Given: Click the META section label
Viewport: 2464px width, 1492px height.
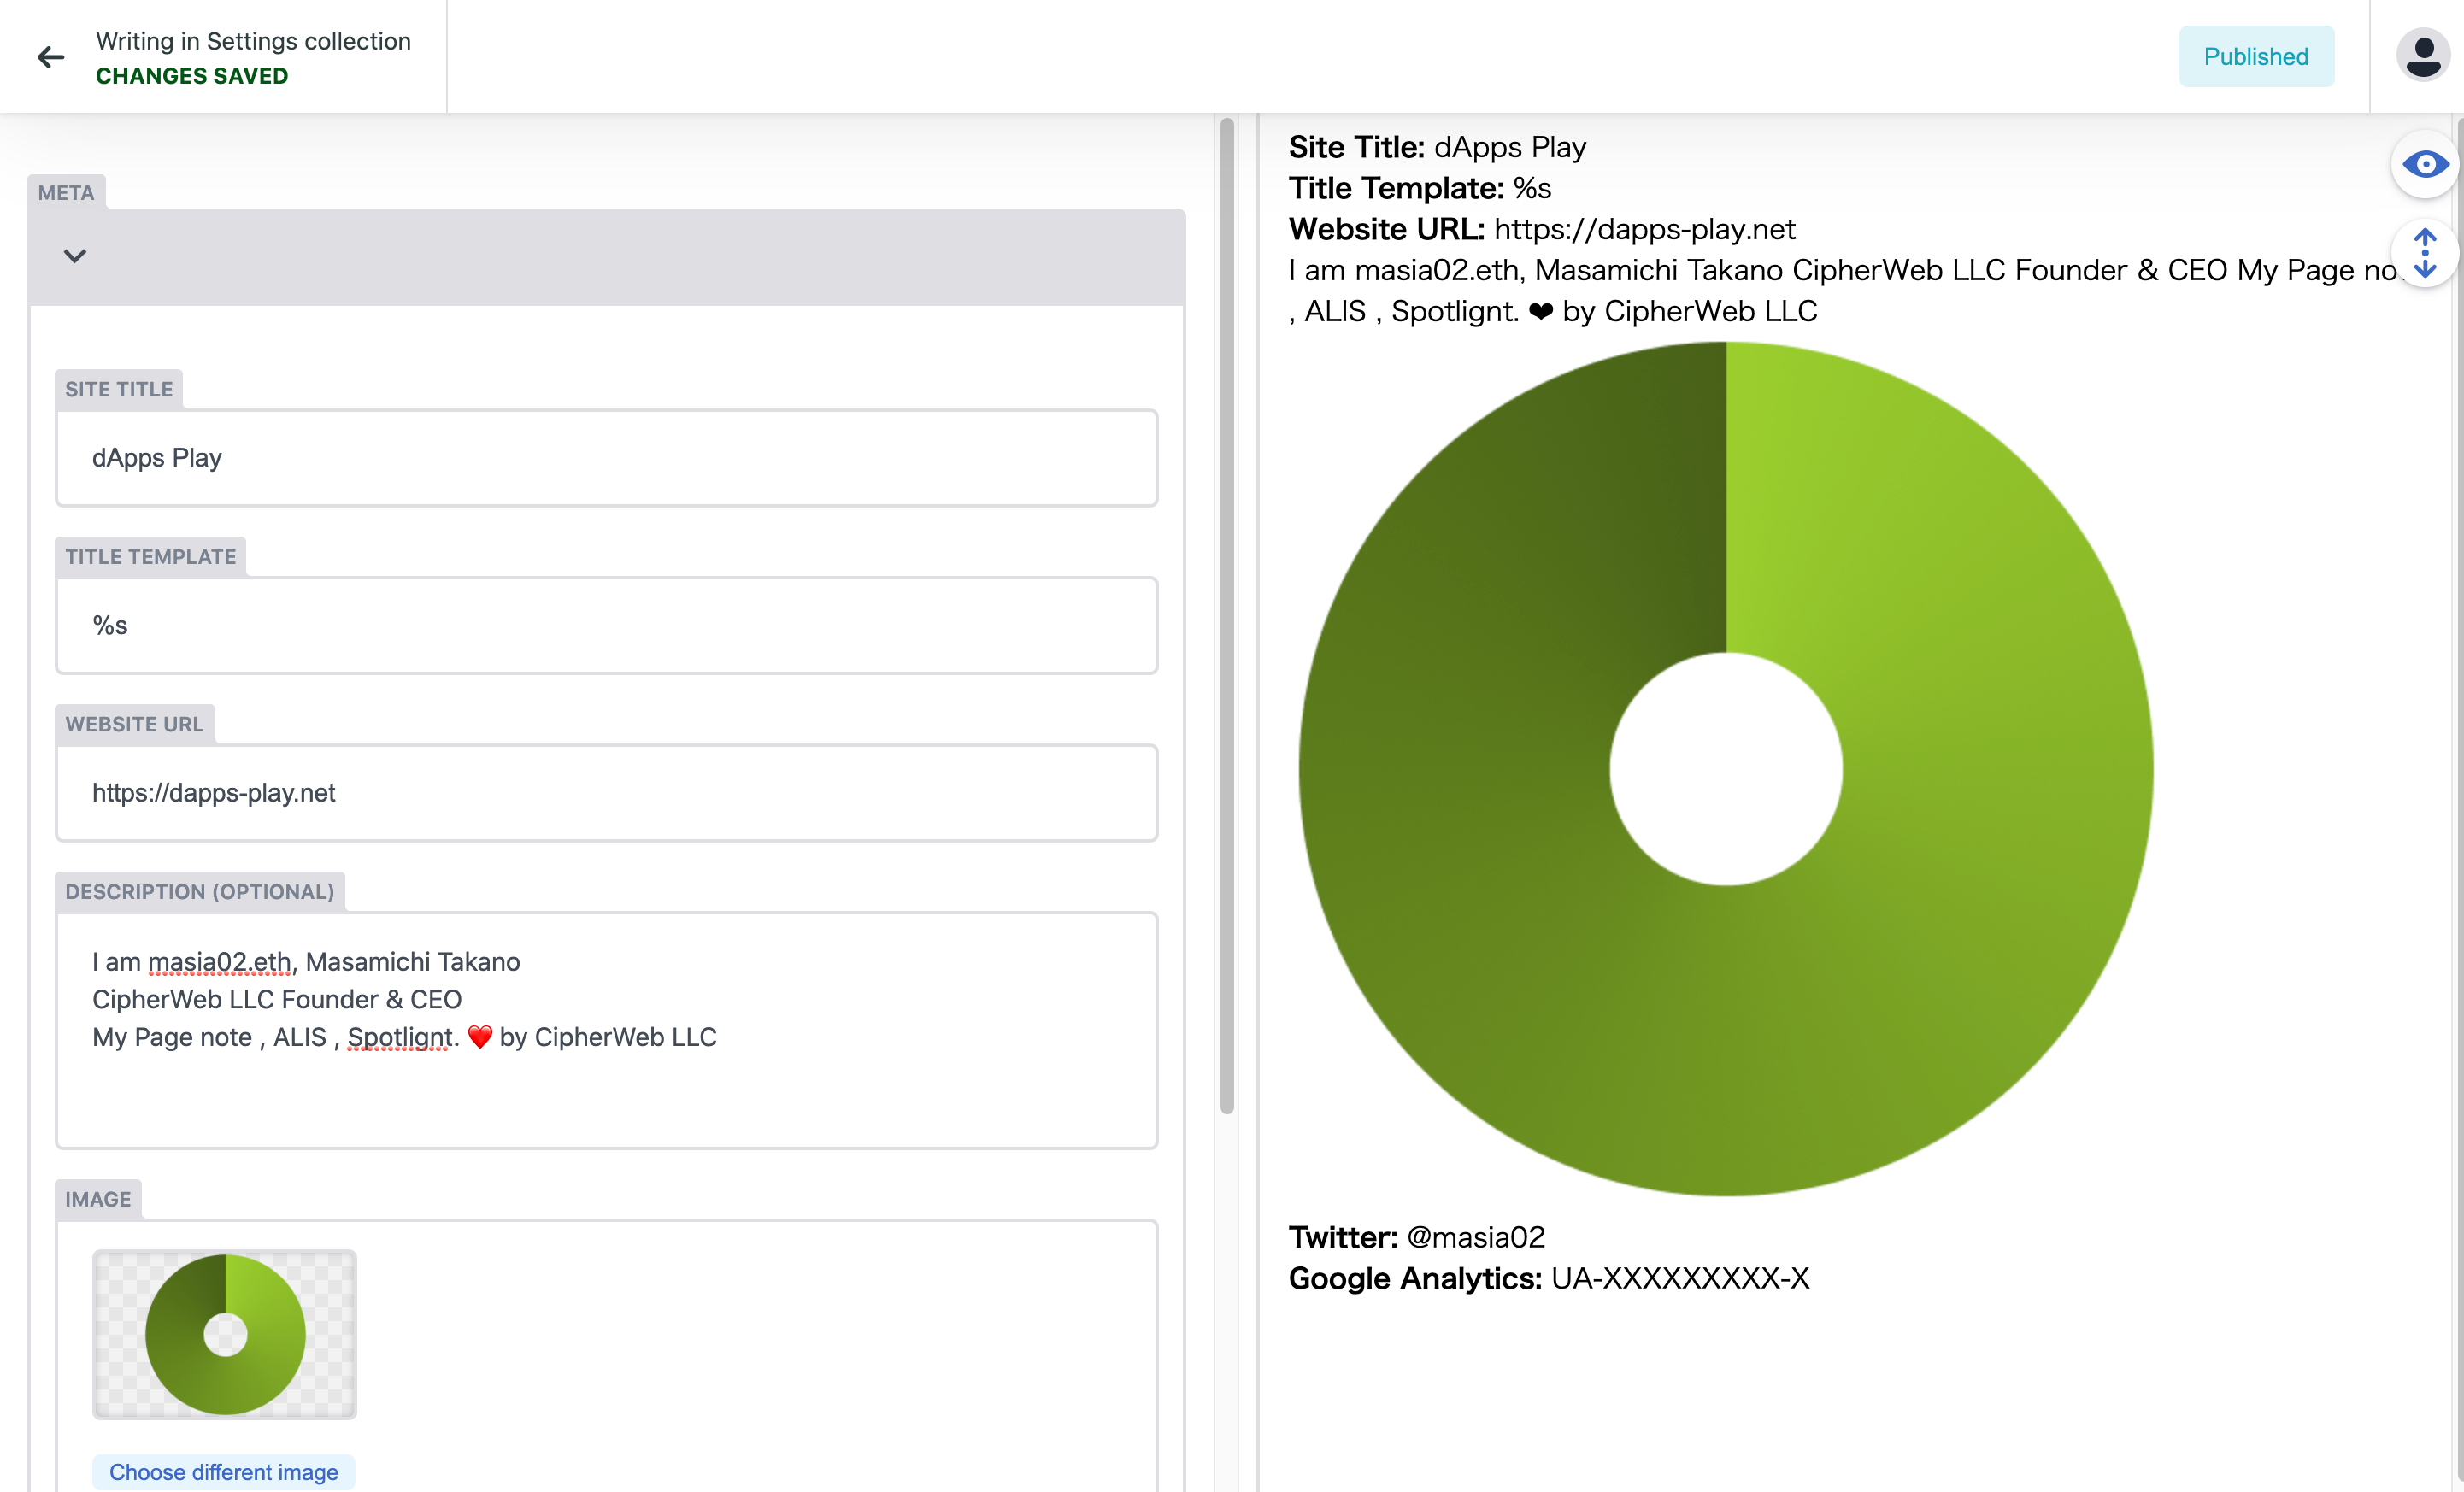Looking at the screenshot, I should coord(66,192).
